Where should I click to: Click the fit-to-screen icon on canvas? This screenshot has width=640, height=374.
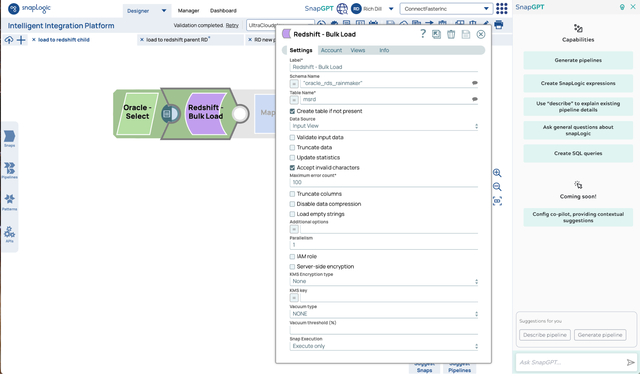497,201
